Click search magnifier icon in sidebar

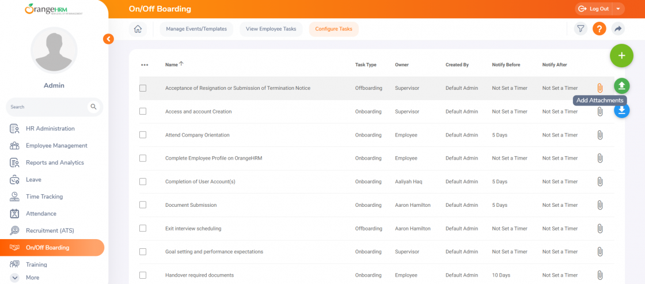pos(94,107)
